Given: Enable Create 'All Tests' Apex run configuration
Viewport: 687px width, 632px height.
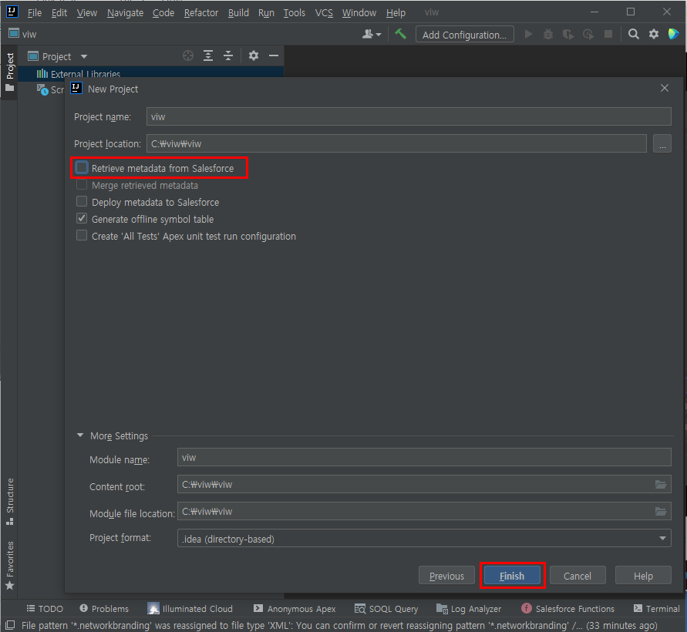Looking at the screenshot, I should pos(82,236).
